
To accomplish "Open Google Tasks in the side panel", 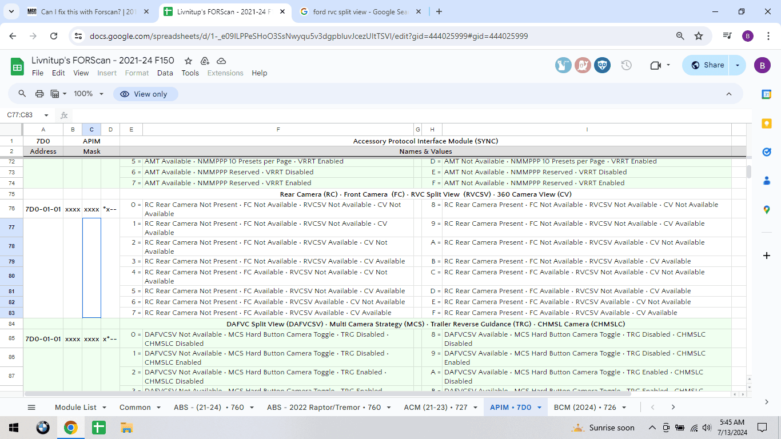I will [x=767, y=152].
